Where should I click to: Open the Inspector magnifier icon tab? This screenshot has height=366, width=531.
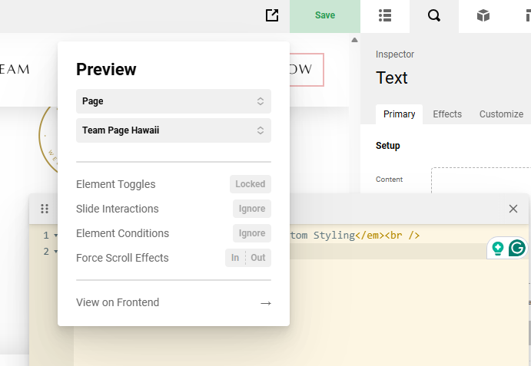pyautogui.click(x=434, y=15)
